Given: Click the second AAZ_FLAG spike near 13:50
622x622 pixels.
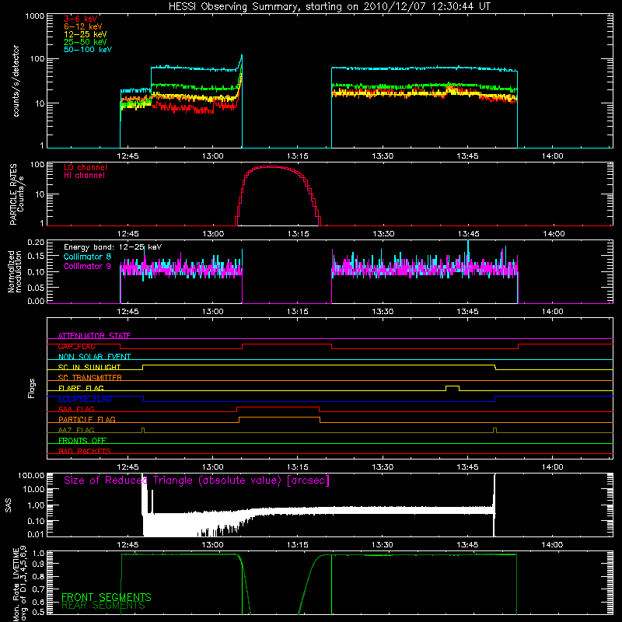Looking at the screenshot, I should (x=494, y=430).
